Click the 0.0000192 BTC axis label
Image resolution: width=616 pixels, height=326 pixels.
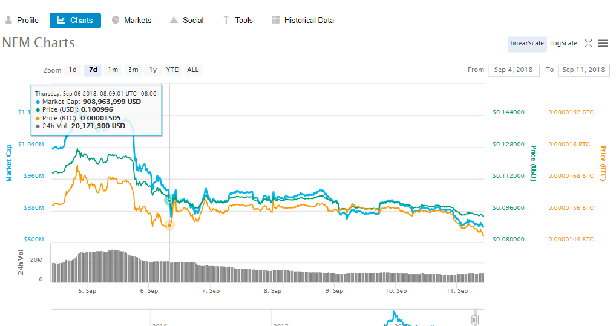[x=571, y=112]
